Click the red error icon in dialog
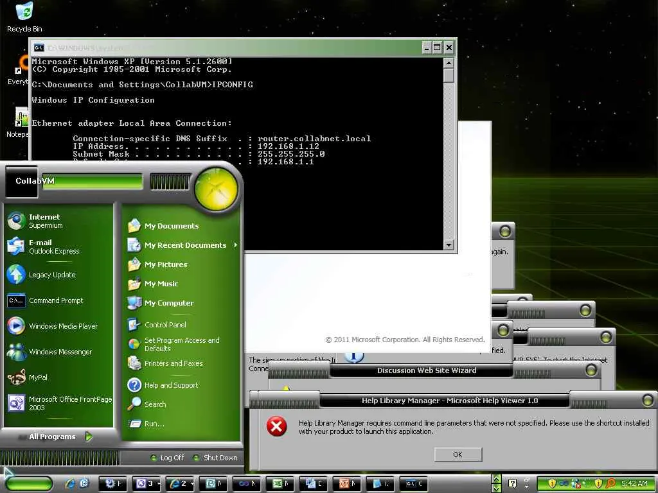658x493 pixels. click(276, 427)
